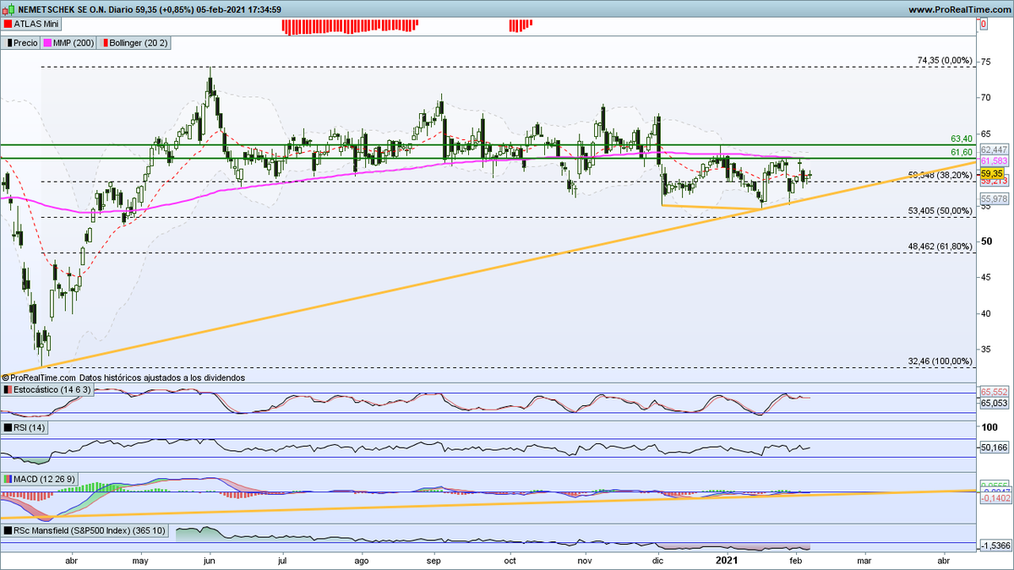Click the sep month marker on time axis

click(x=435, y=560)
